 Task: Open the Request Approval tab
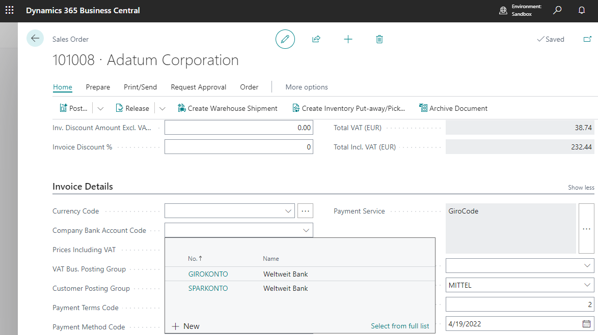199,87
